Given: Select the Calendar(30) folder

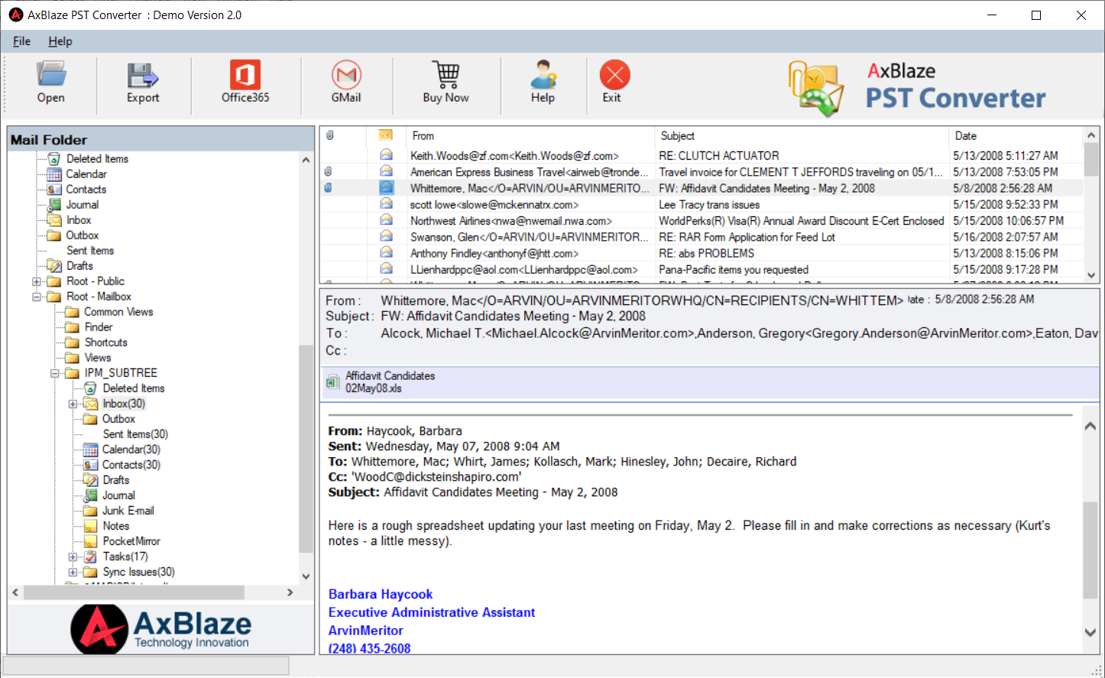Looking at the screenshot, I should [131, 449].
